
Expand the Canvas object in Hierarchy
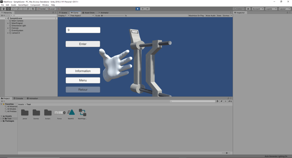pos(8,28)
